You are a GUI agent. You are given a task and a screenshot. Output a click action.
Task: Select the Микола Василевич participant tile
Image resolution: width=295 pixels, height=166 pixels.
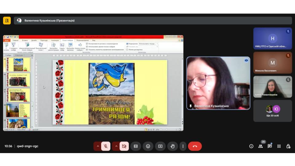coord(273,63)
